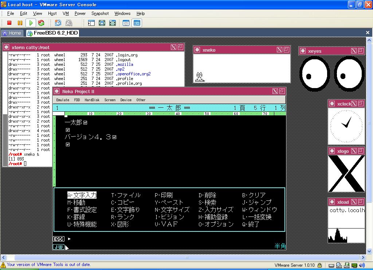Click the cat in the xneko window
The image size is (373, 270).
200,77
